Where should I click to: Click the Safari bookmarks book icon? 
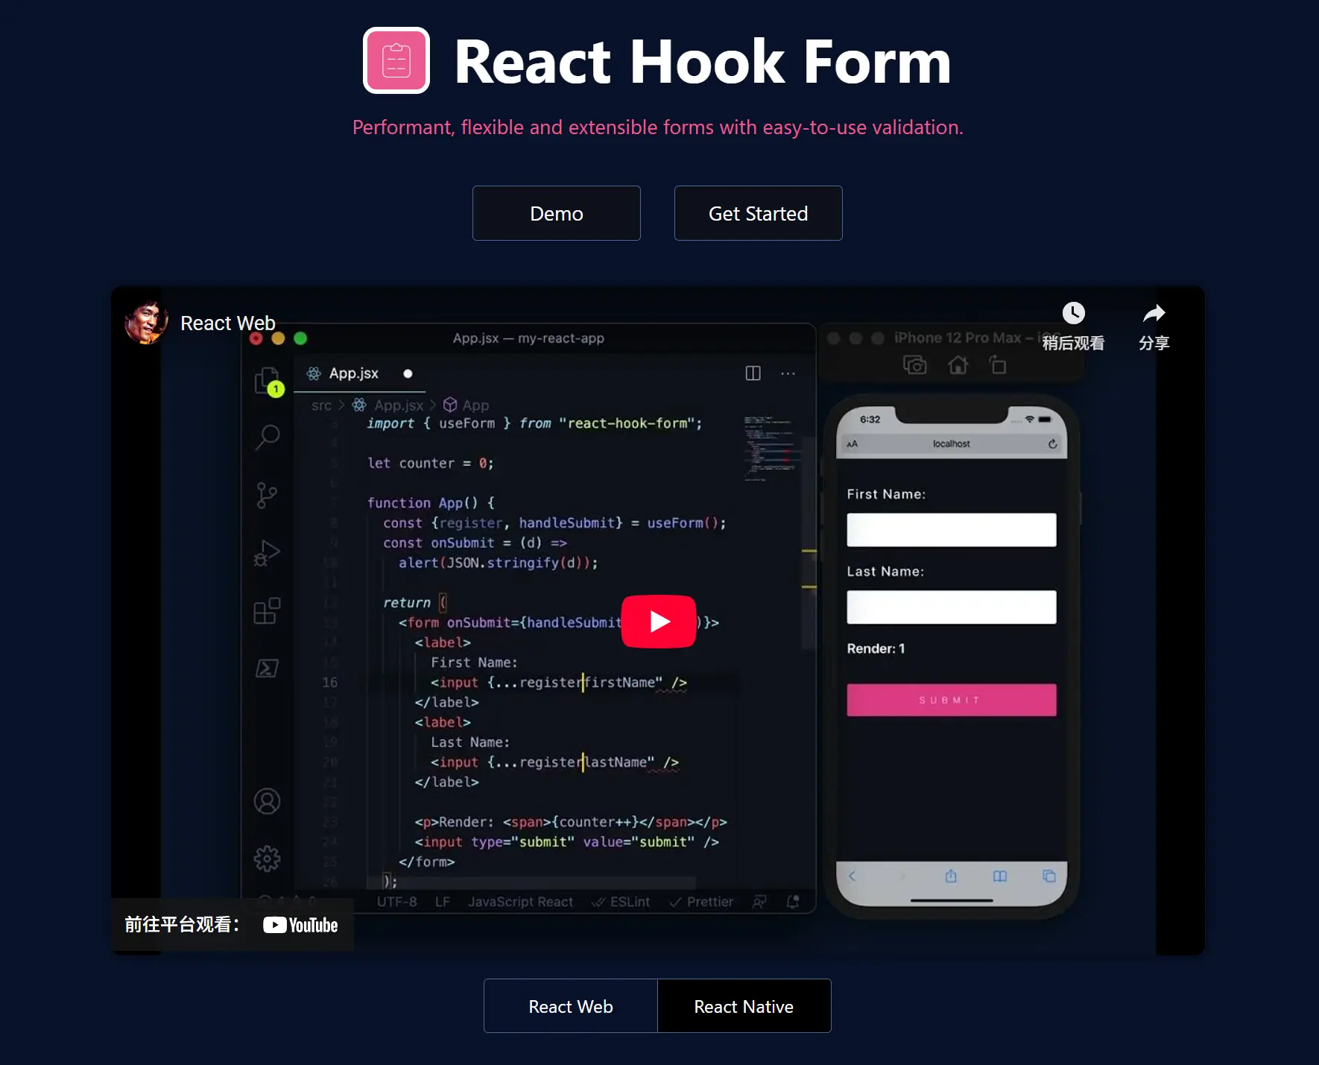coord(1000,876)
